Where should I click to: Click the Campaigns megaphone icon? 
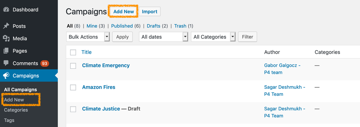coord(6,76)
